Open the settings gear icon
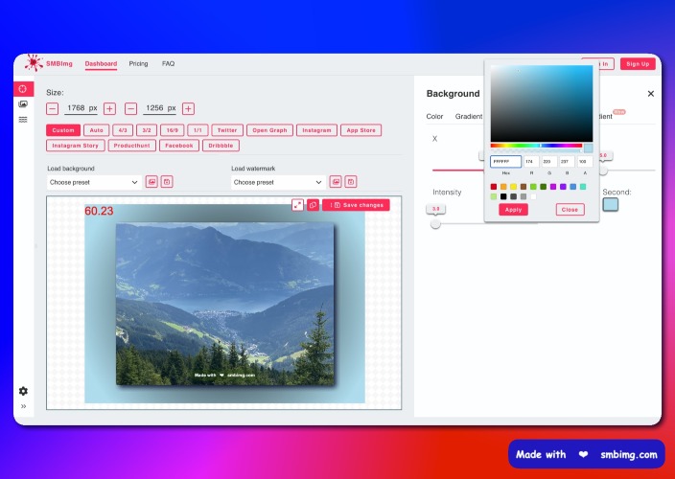The width and height of the screenshot is (675, 479). click(23, 391)
